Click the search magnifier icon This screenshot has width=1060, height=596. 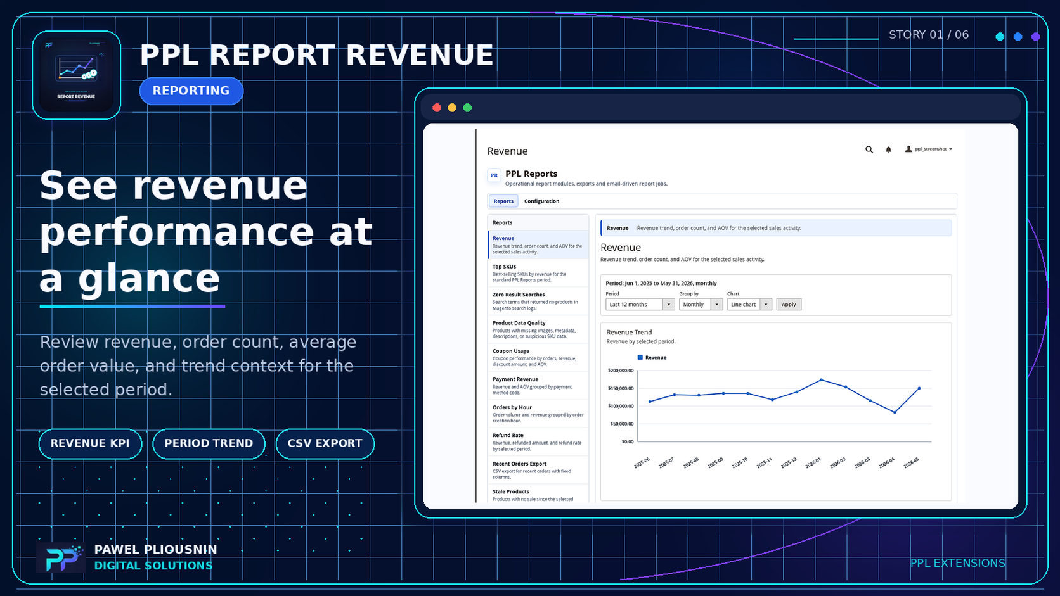tap(869, 149)
